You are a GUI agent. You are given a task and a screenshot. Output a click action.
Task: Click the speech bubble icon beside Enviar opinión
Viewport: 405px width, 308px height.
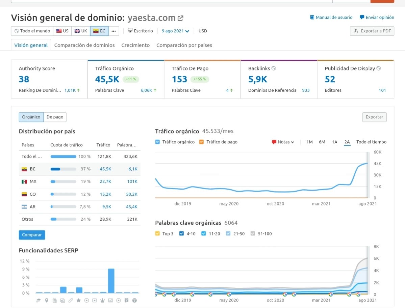point(362,17)
